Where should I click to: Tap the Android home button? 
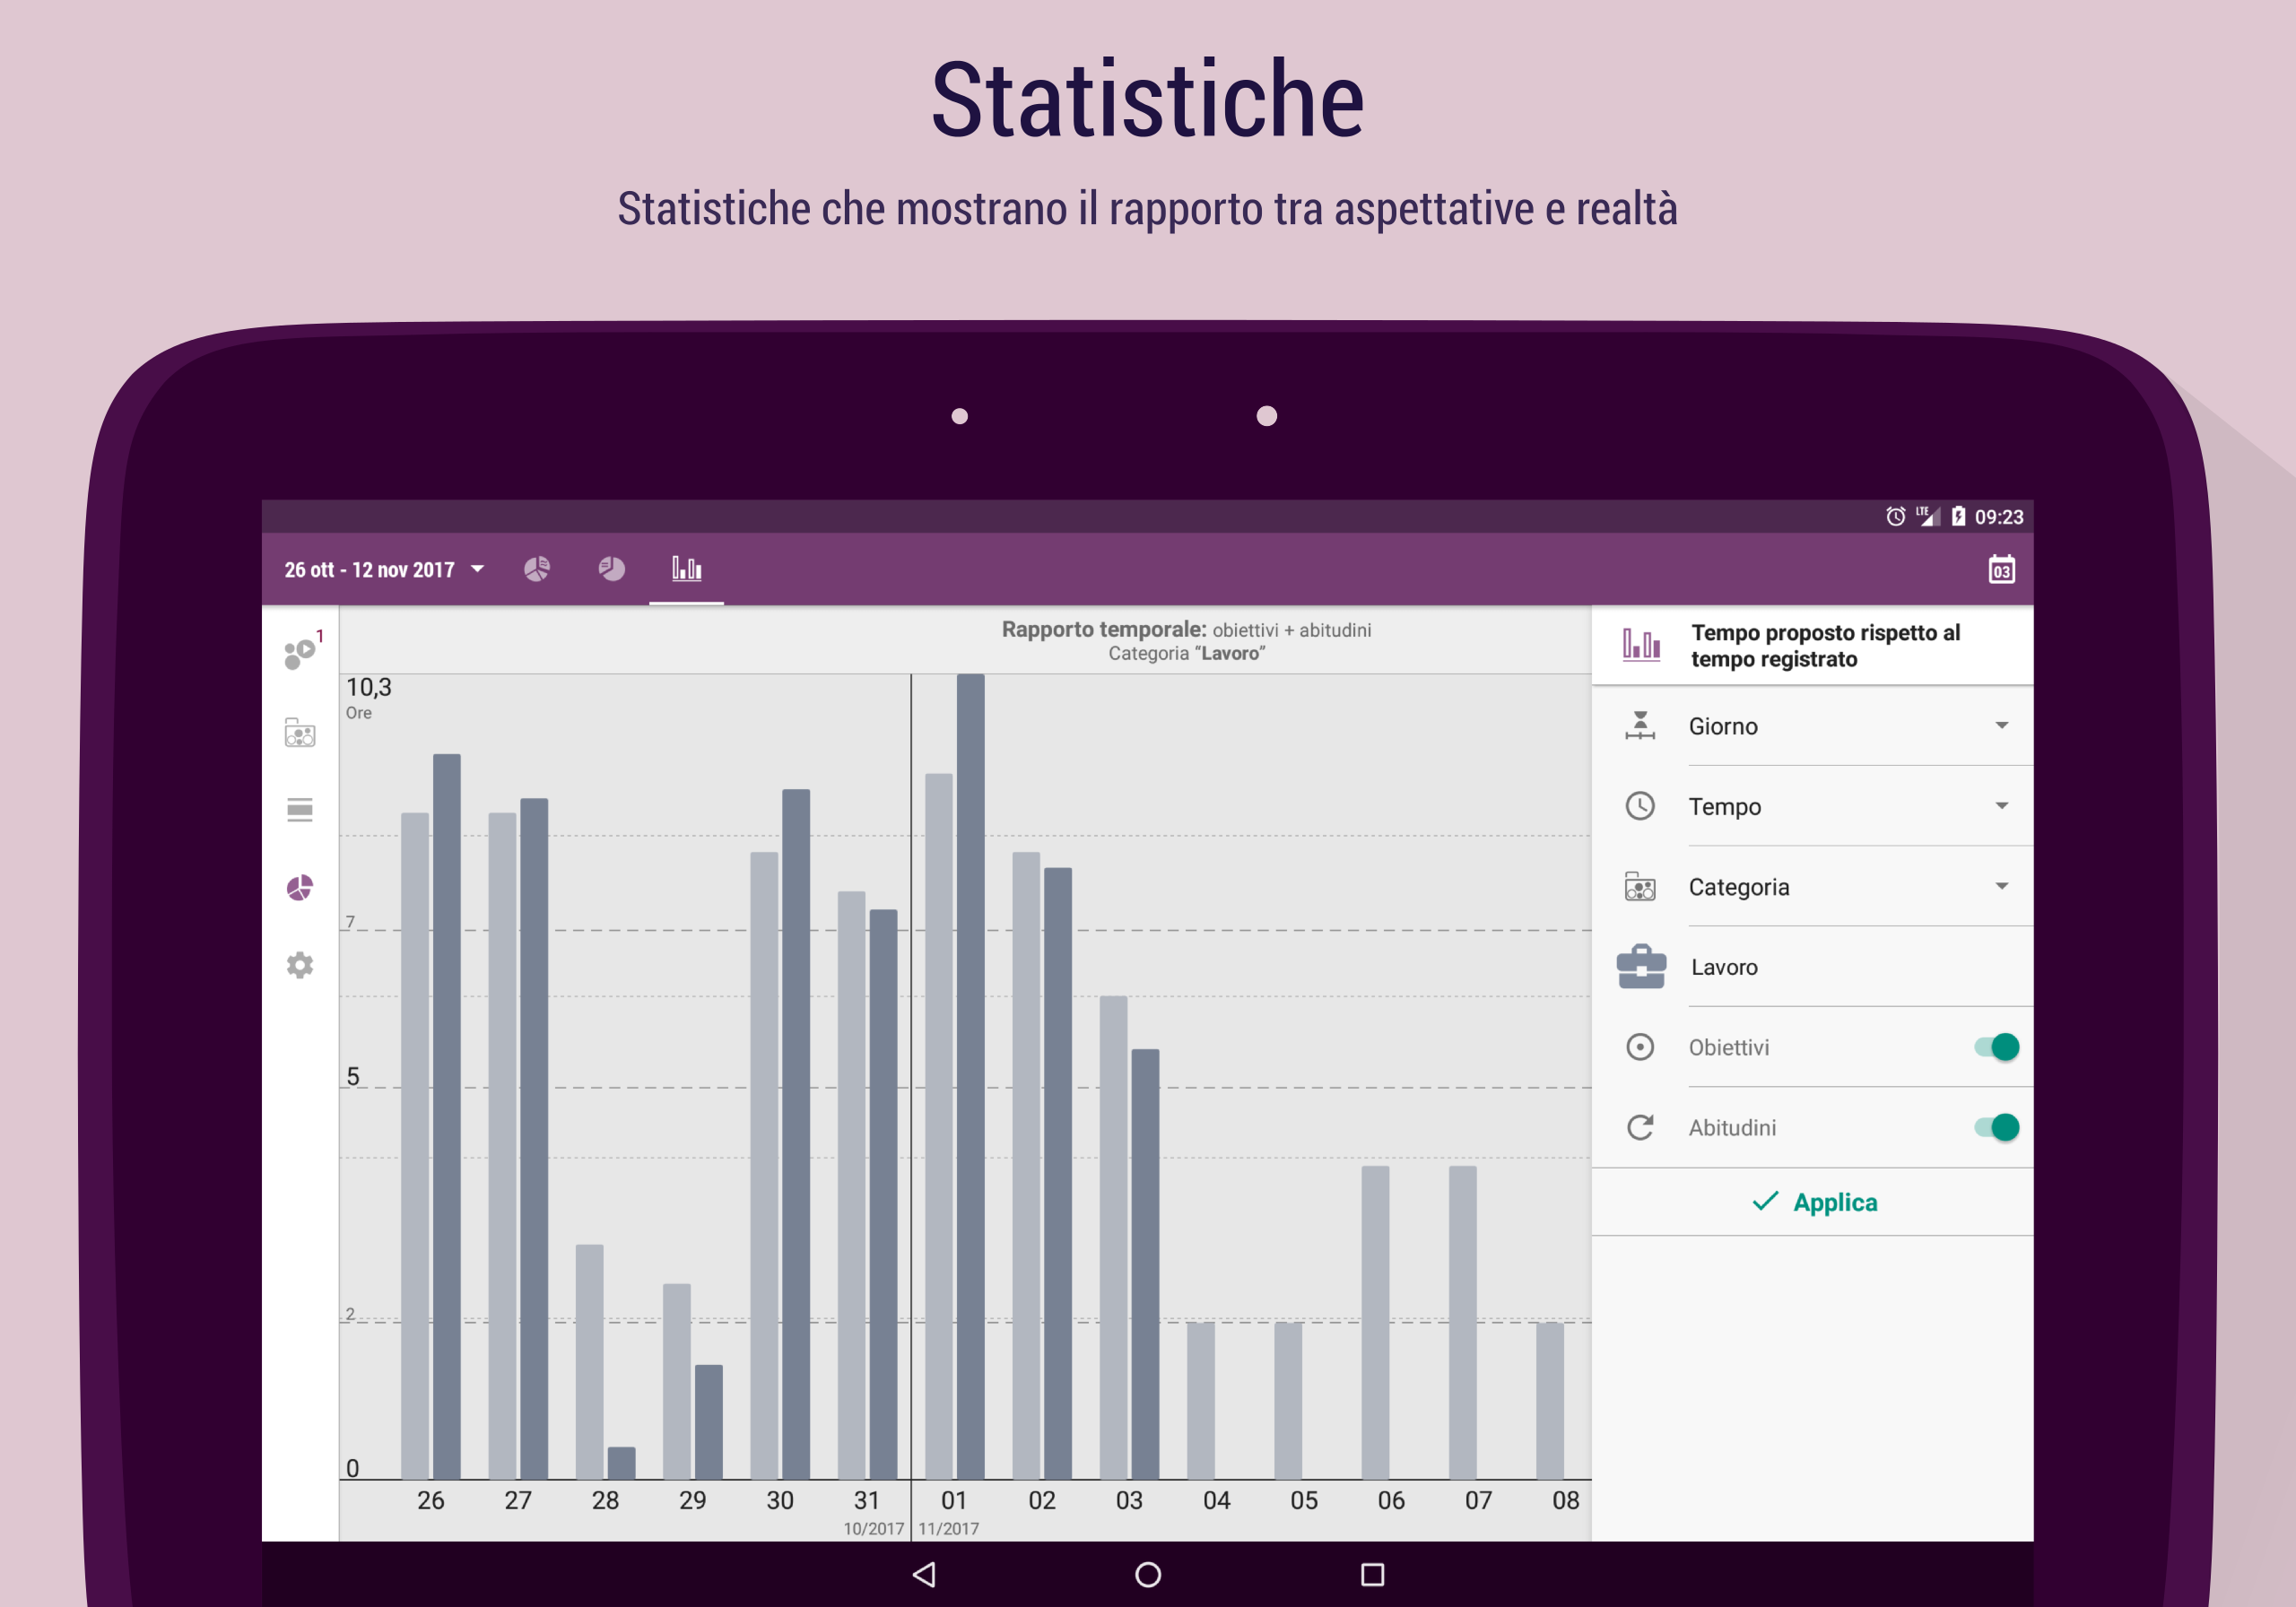1148,1575
